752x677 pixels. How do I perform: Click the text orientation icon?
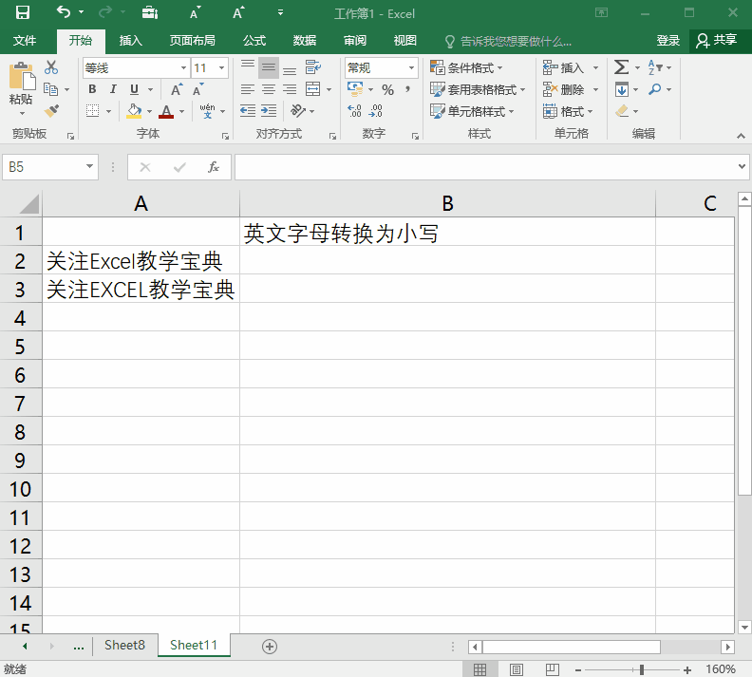(x=298, y=111)
